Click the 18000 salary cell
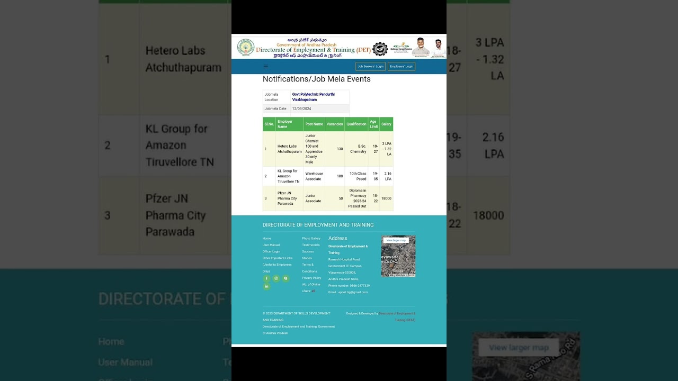The image size is (678, 381). click(387, 198)
